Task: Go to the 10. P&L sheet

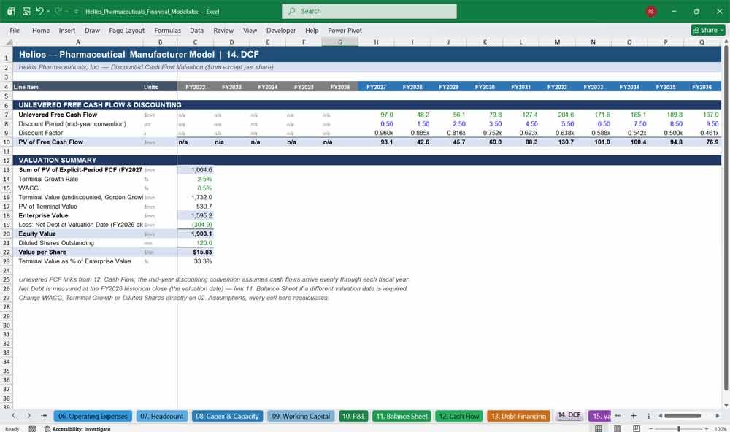Action: pyautogui.click(x=353, y=416)
